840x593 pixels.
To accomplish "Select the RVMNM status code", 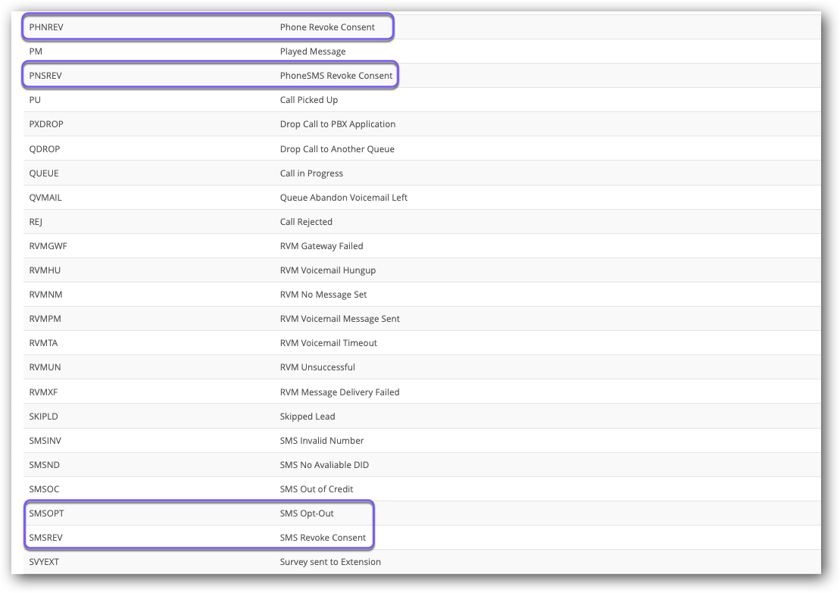I will coord(45,294).
